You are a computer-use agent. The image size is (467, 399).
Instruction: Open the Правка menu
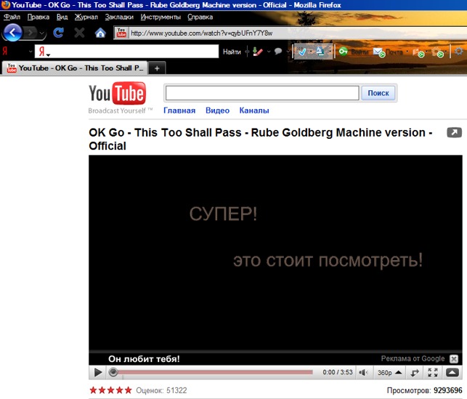click(38, 17)
